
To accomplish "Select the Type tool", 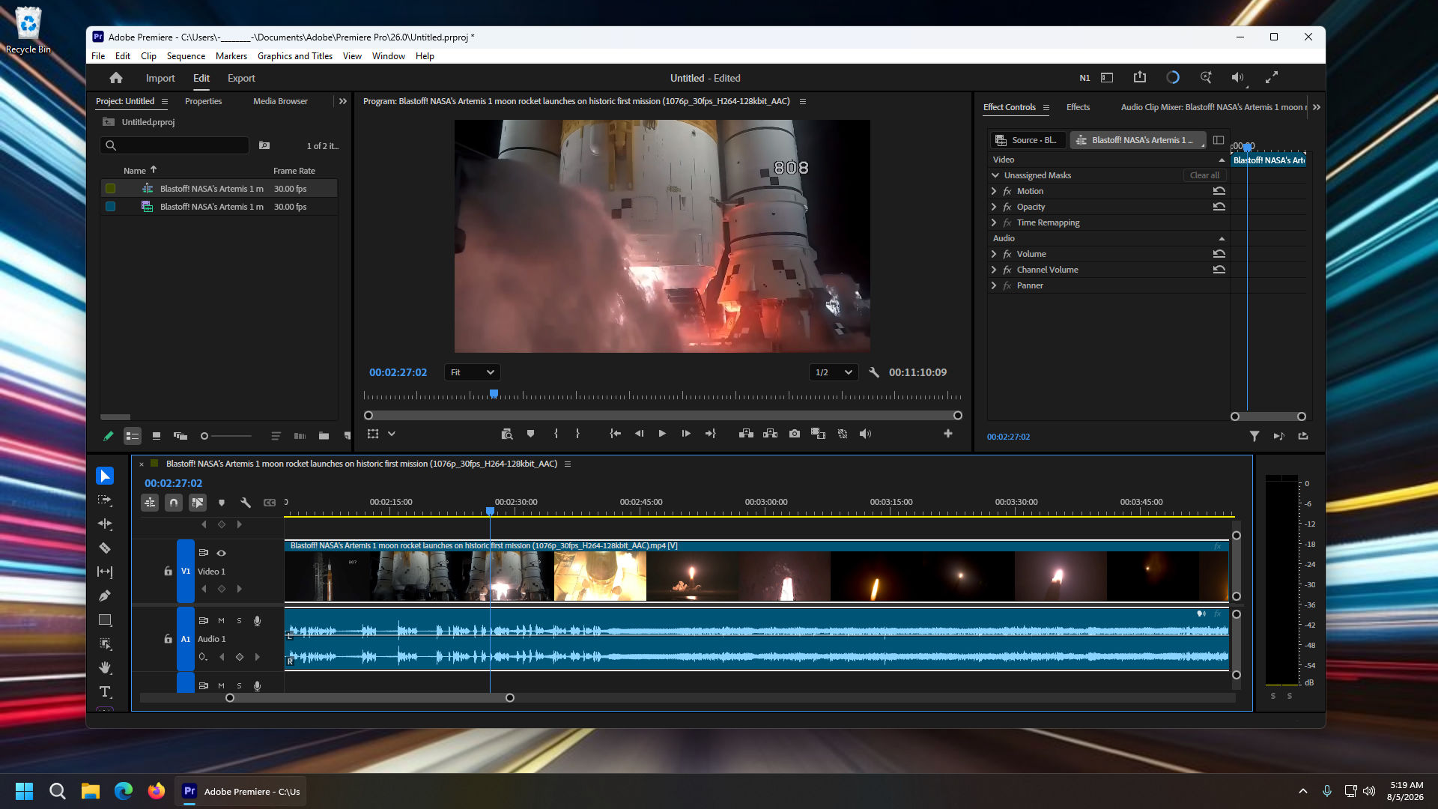I will [x=105, y=691].
